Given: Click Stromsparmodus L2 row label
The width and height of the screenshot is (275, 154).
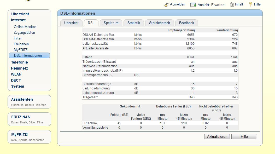Looking at the screenshot, I should 97,75.
